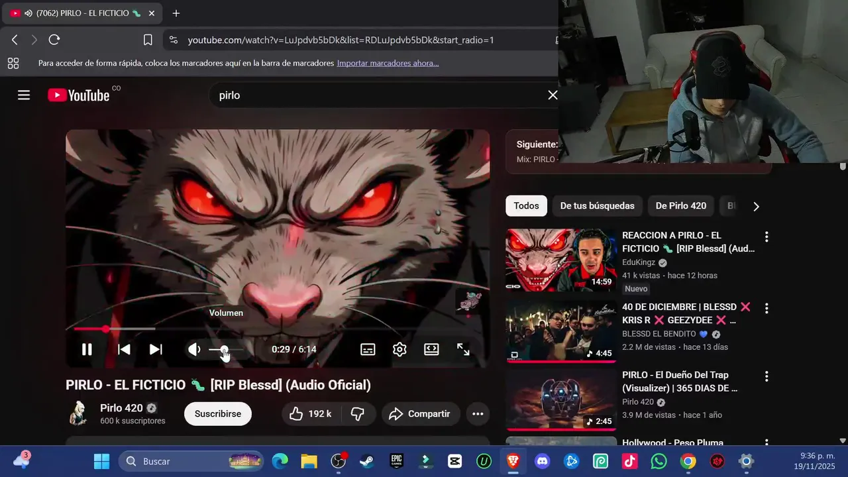Like the video with thumbs up
Screen dimensions: 848x477
click(x=311, y=414)
